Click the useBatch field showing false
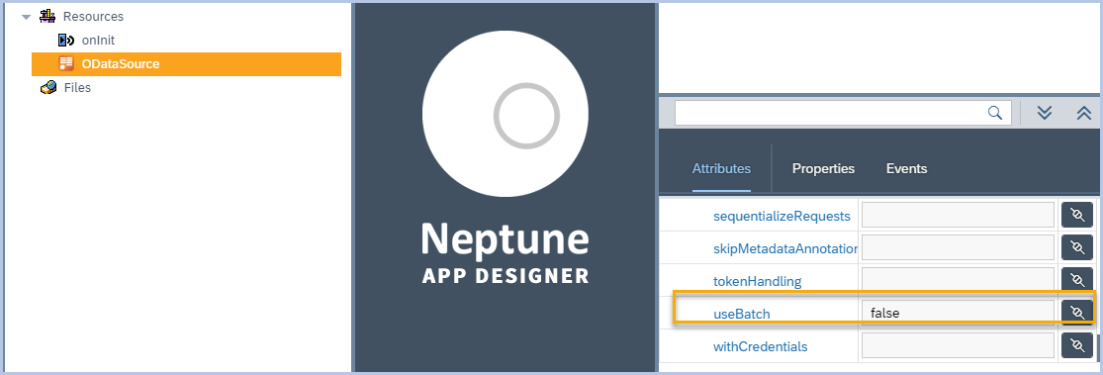This screenshot has width=1103, height=375. 958,313
